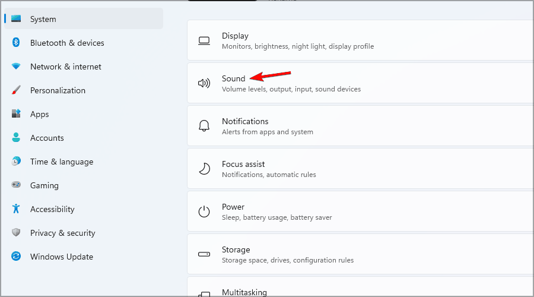The width and height of the screenshot is (534, 297).
Task: Click the Sound label text
Action: point(233,78)
